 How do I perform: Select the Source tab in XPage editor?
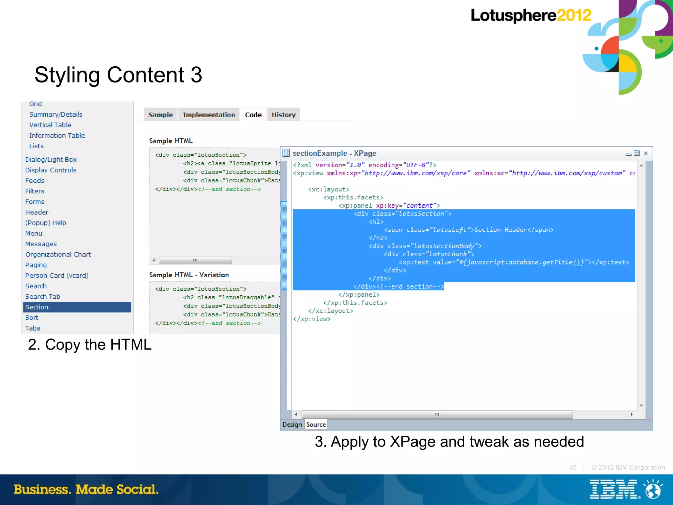(x=316, y=425)
